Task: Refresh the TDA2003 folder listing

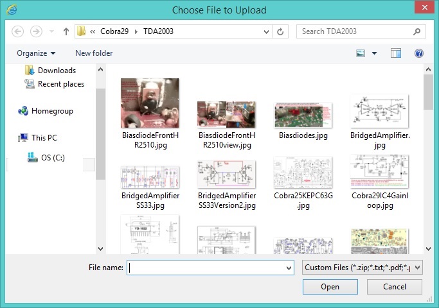Action: [x=280, y=31]
